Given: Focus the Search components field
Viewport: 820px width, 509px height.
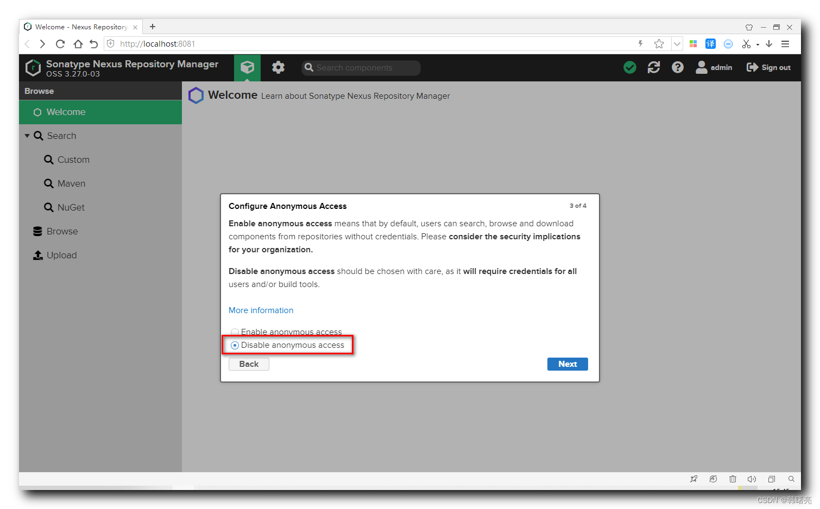Looking at the screenshot, I should point(361,68).
